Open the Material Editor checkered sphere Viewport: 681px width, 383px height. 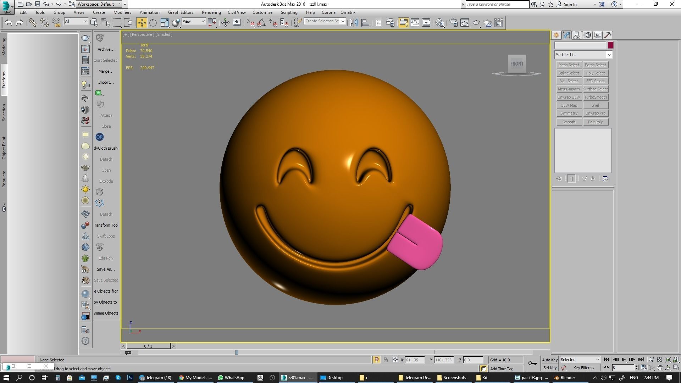pyautogui.click(x=440, y=23)
